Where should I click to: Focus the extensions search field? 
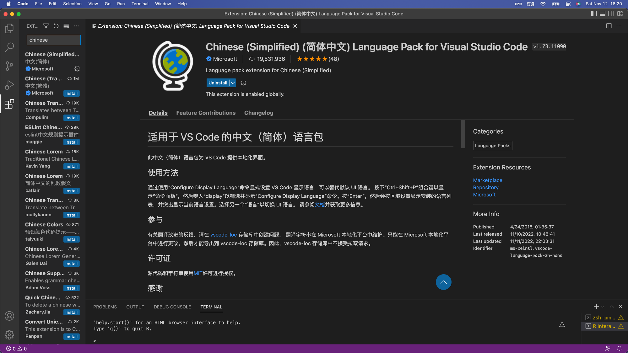(x=54, y=40)
